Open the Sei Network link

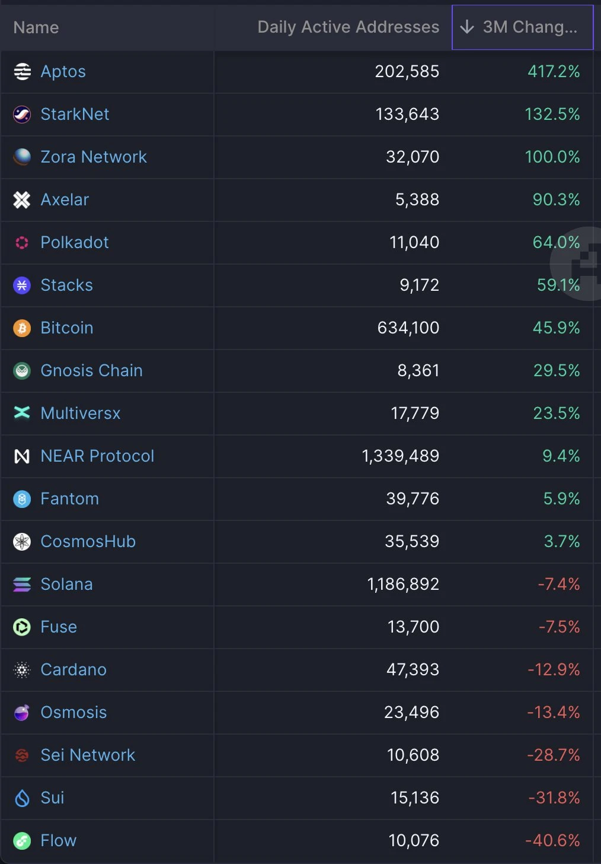88,755
